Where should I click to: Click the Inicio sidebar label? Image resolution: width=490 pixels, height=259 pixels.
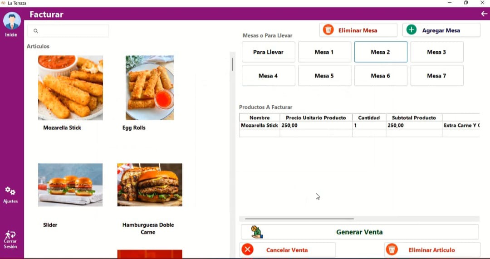click(11, 34)
